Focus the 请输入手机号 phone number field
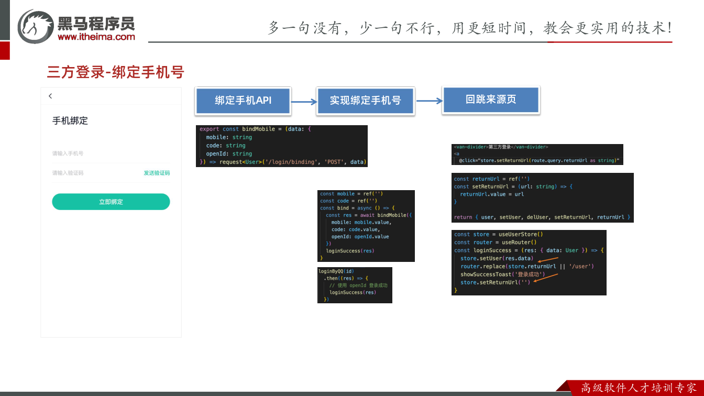This screenshot has height=396, width=704. (x=111, y=153)
